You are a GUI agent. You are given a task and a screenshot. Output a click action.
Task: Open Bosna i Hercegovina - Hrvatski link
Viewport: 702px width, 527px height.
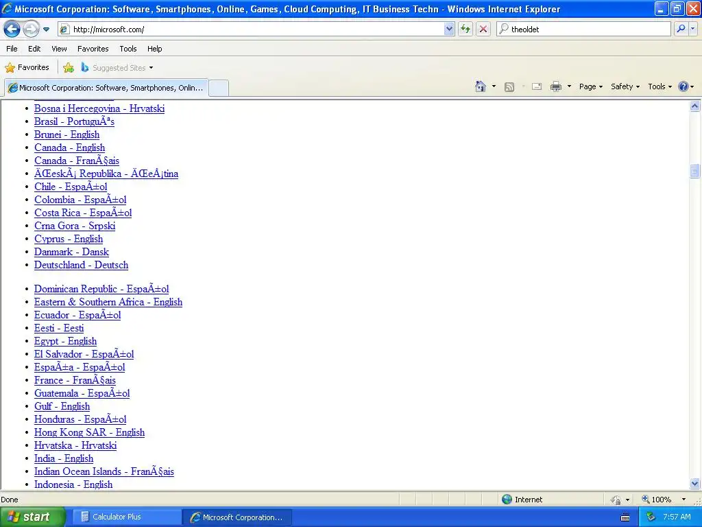click(x=99, y=108)
